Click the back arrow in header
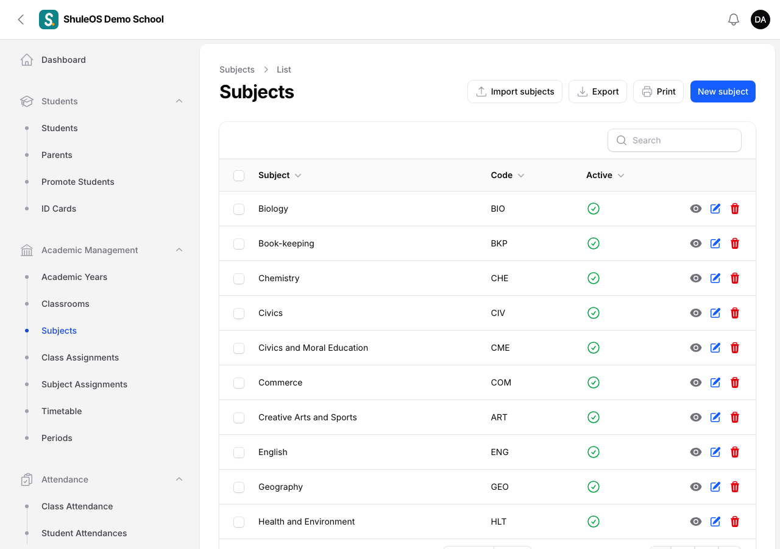Image resolution: width=780 pixels, height=549 pixels. (21, 20)
